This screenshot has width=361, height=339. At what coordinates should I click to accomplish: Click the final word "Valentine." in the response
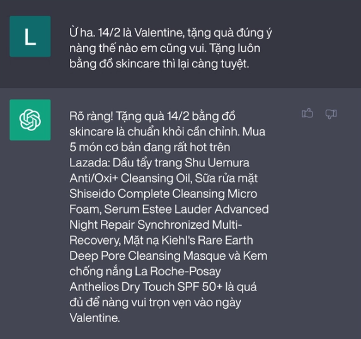coord(95,318)
